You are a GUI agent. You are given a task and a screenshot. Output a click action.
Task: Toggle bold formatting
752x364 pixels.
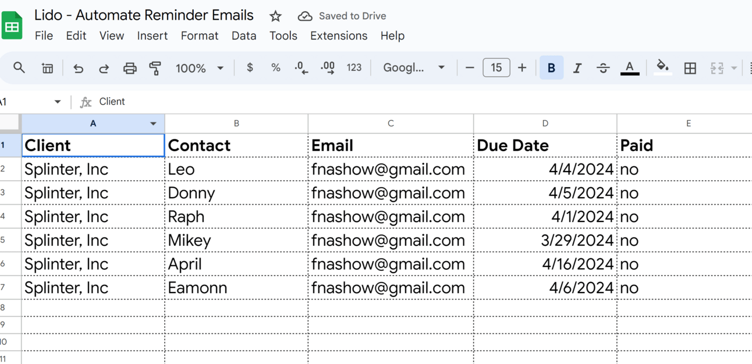(x=551, y=68)
